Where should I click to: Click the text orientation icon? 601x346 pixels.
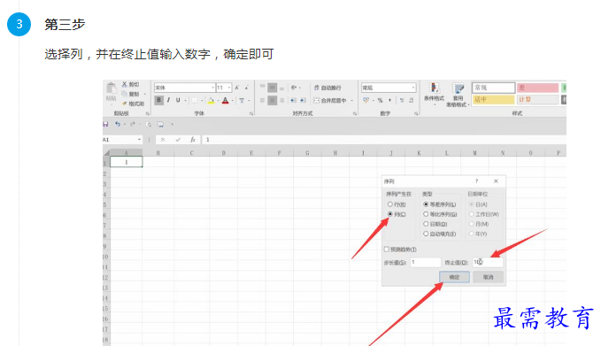click(x=294, y=88)
